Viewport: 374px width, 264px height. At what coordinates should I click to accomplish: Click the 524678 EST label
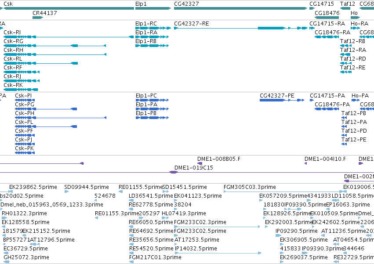[105, 196]
